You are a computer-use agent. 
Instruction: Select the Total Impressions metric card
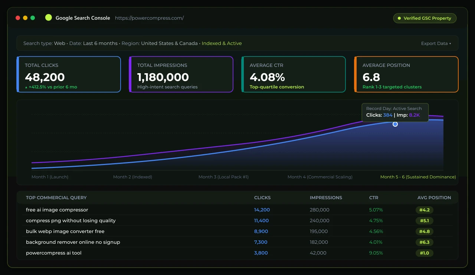click(181, 74)
